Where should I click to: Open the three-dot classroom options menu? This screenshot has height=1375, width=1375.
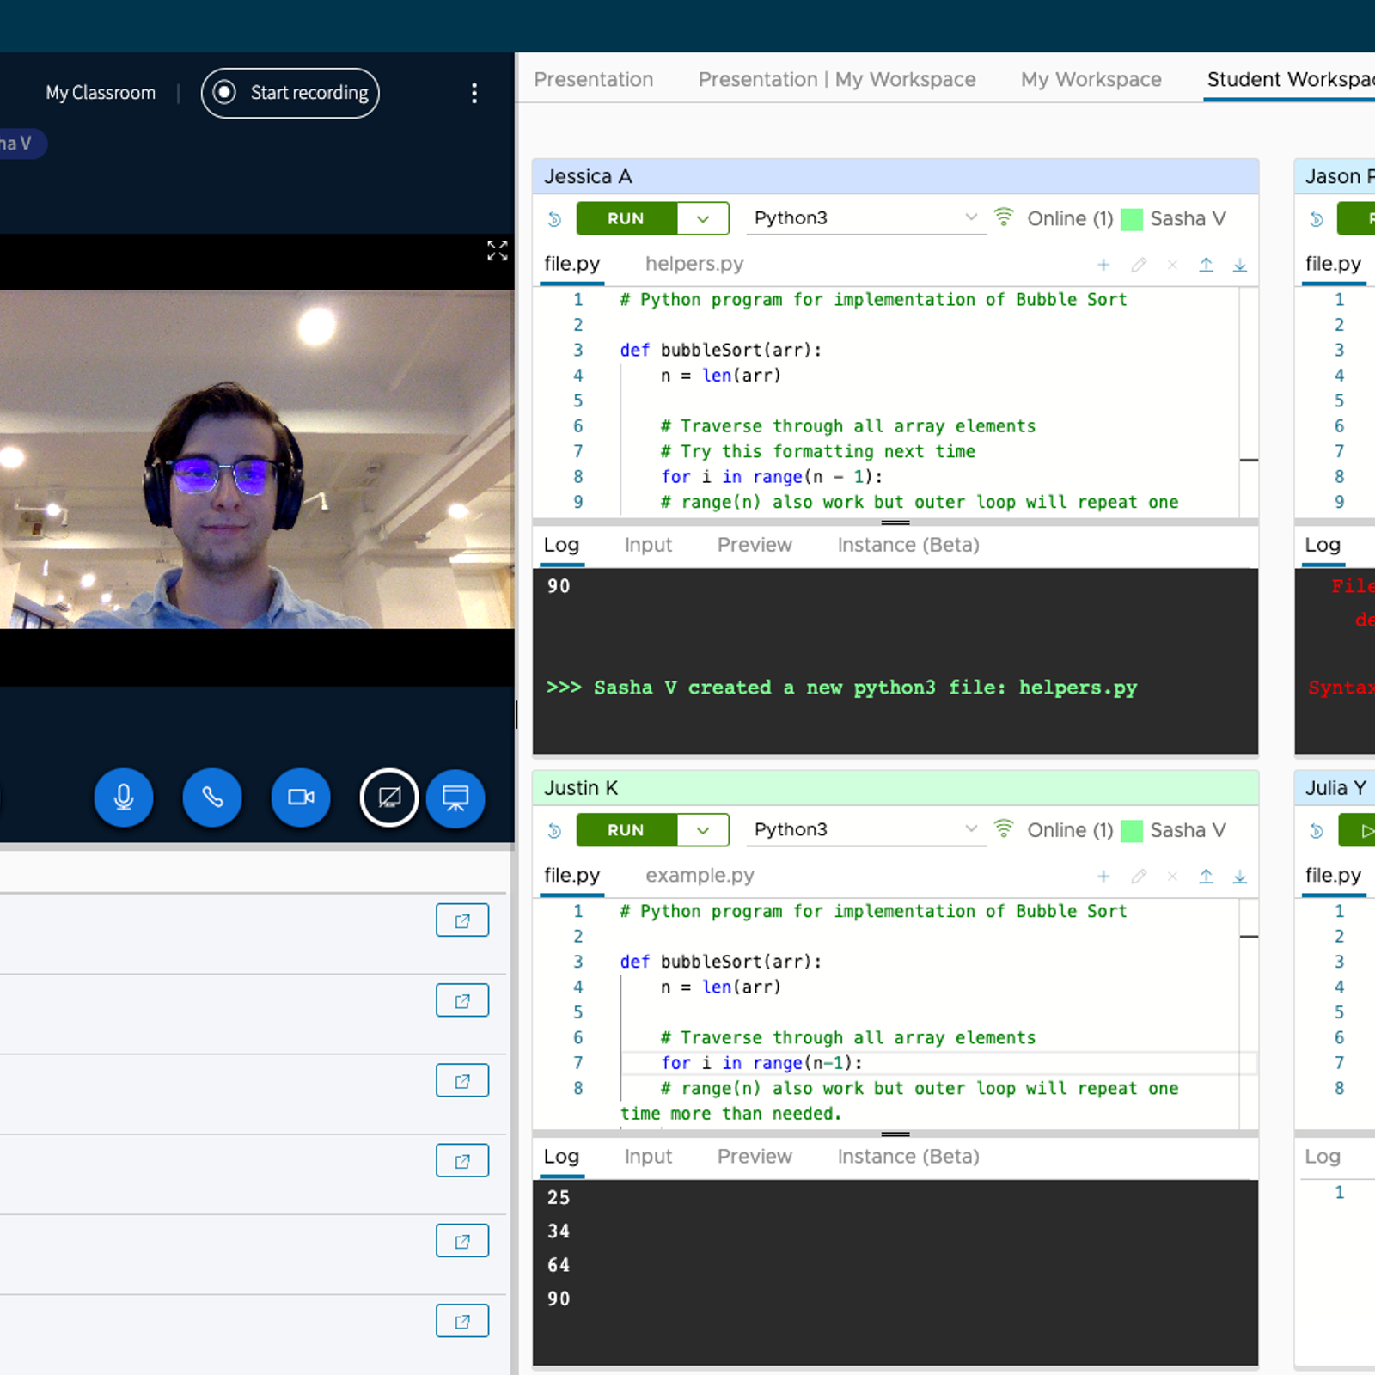coord(474,93)
